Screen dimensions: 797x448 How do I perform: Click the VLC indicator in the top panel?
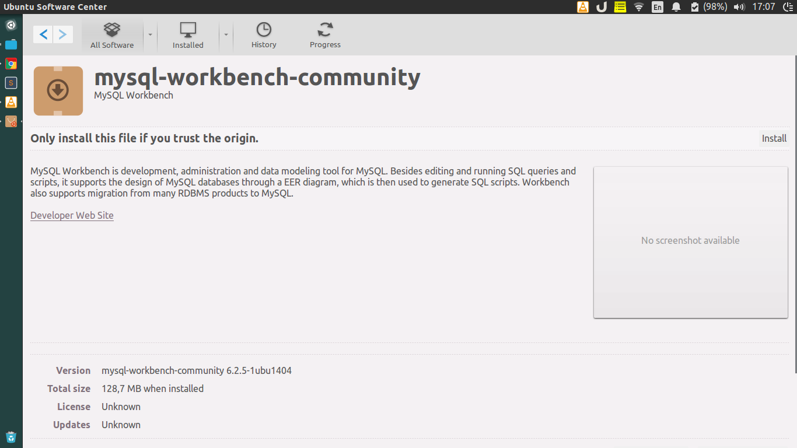tap(583, 7)
